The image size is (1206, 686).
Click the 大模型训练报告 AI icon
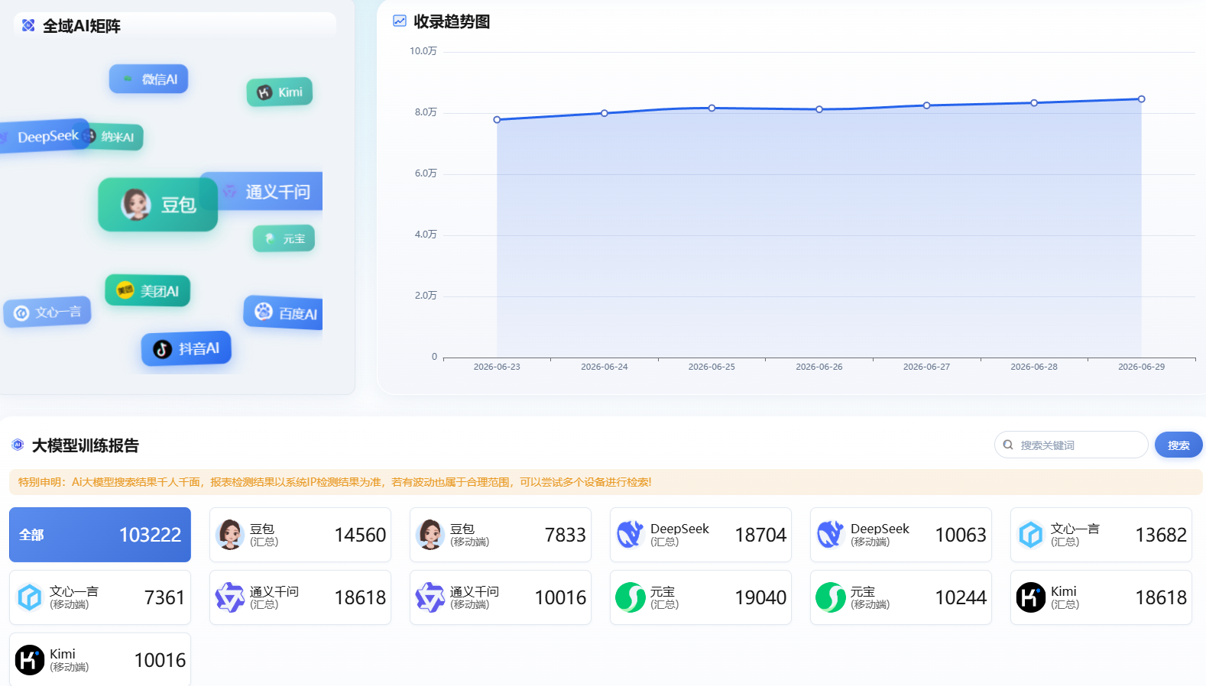pos(18,445)
